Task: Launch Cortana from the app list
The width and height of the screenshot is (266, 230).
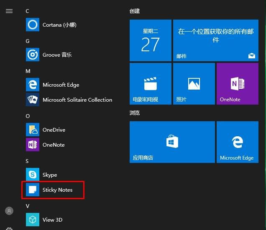Action: 59,25
